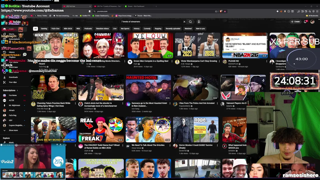320x180 pixels.
Task: Click 'I Ran From The Police' title
Action: coord(196,103)
